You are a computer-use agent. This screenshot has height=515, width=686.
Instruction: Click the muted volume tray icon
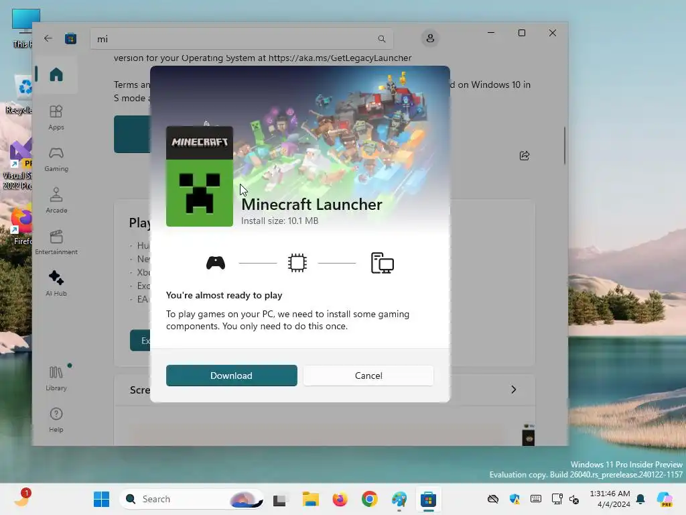click(x=574, y=499)
